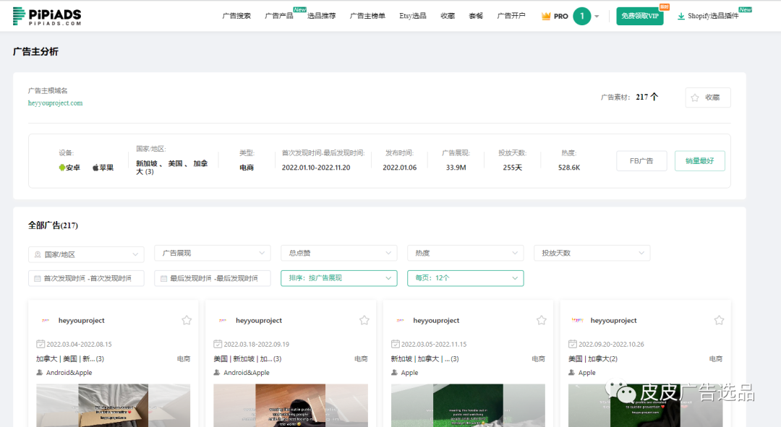Open the 套餐 pricing page
This screenshot has height=427, width=781.
click(476, 16)
